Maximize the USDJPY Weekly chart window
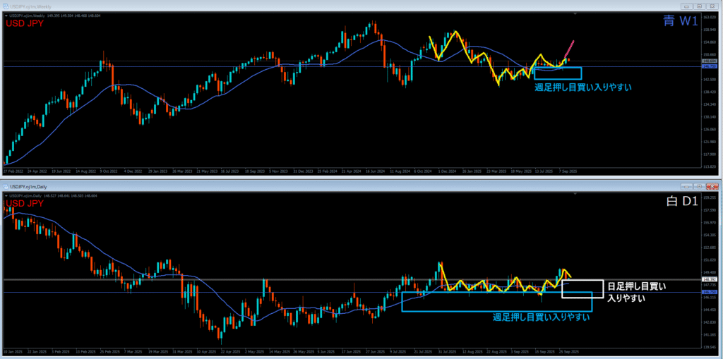 pos(700,6)
